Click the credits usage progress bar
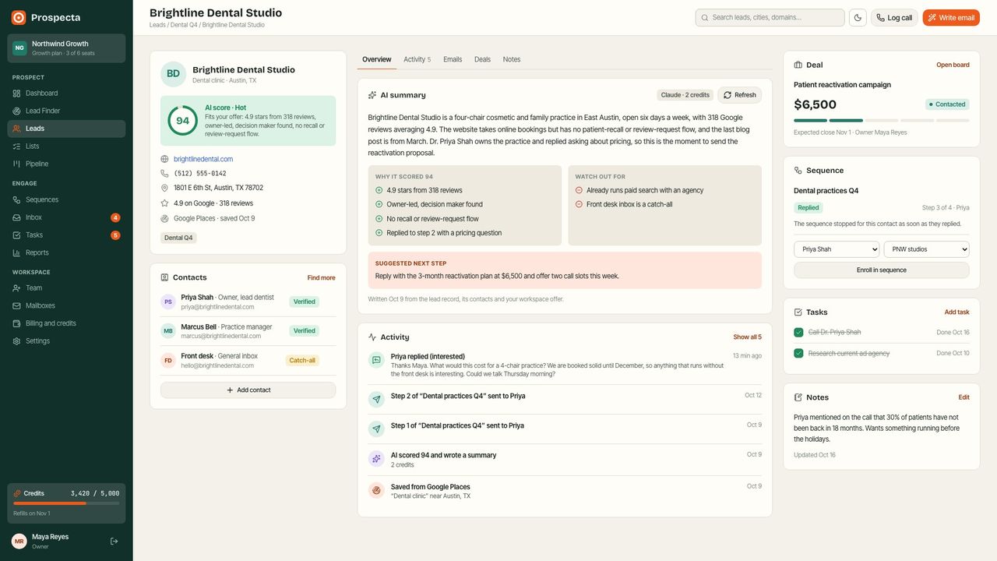Image resolution: width=997 pixels, height=561 pixels. pyautogui.click(x=66, y=503)
